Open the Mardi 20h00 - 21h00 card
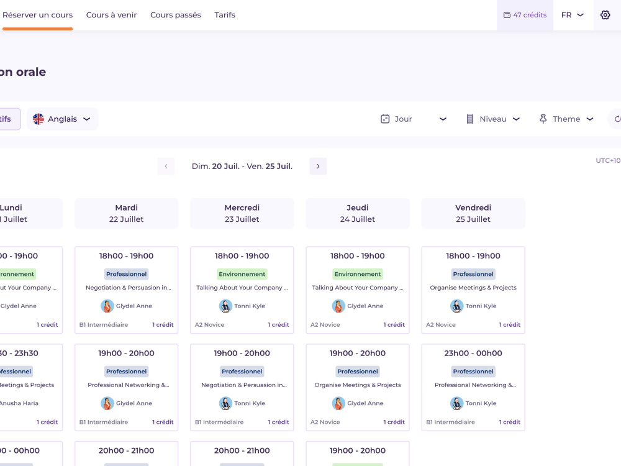This screenshot has height=466, width=621. 126,454
